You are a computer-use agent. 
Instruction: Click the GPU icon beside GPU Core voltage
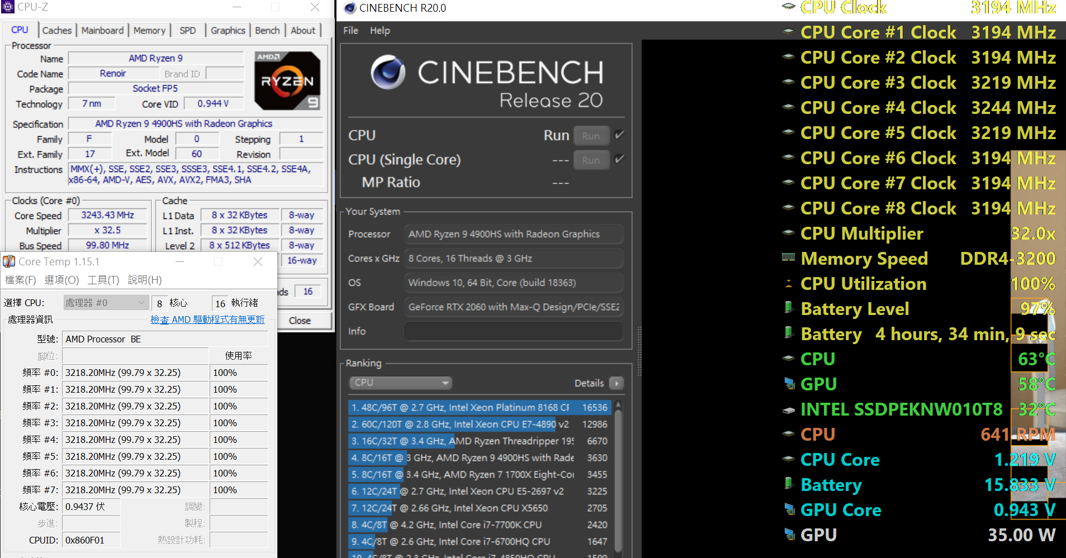[789, 509]
